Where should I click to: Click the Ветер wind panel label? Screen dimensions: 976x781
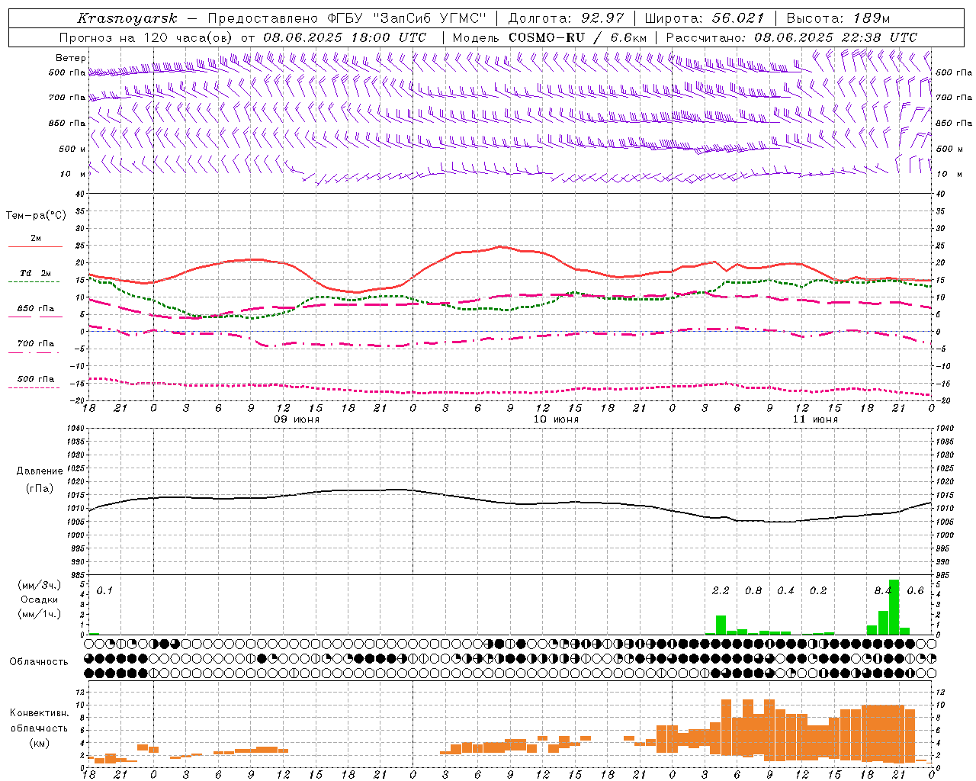coord(71,58)
